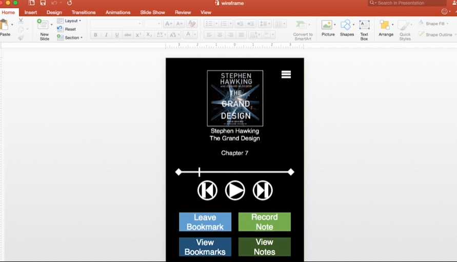The height and width of the screenshot is (262, 457).
Task: Switch to the Slide Show tab
Action: (152, 12)
